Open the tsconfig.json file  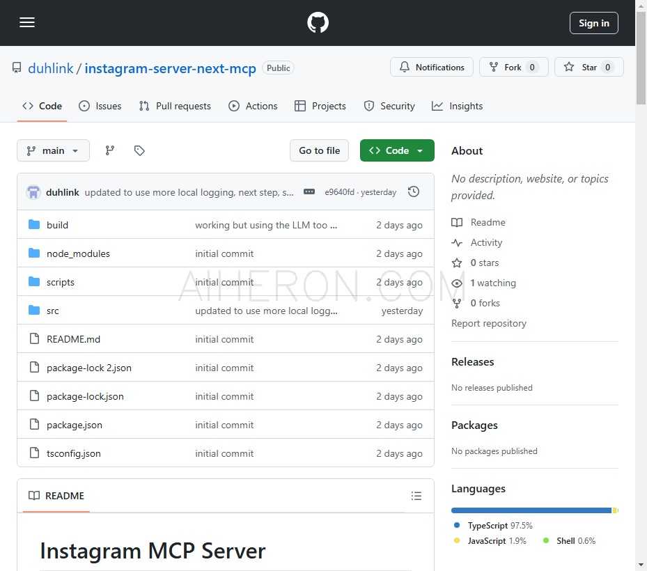[73, 453]
